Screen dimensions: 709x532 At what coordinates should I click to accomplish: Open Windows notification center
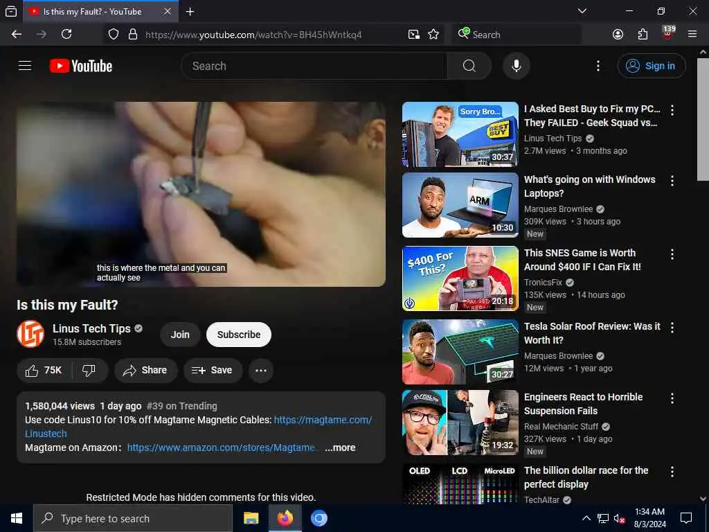(686, 518)
